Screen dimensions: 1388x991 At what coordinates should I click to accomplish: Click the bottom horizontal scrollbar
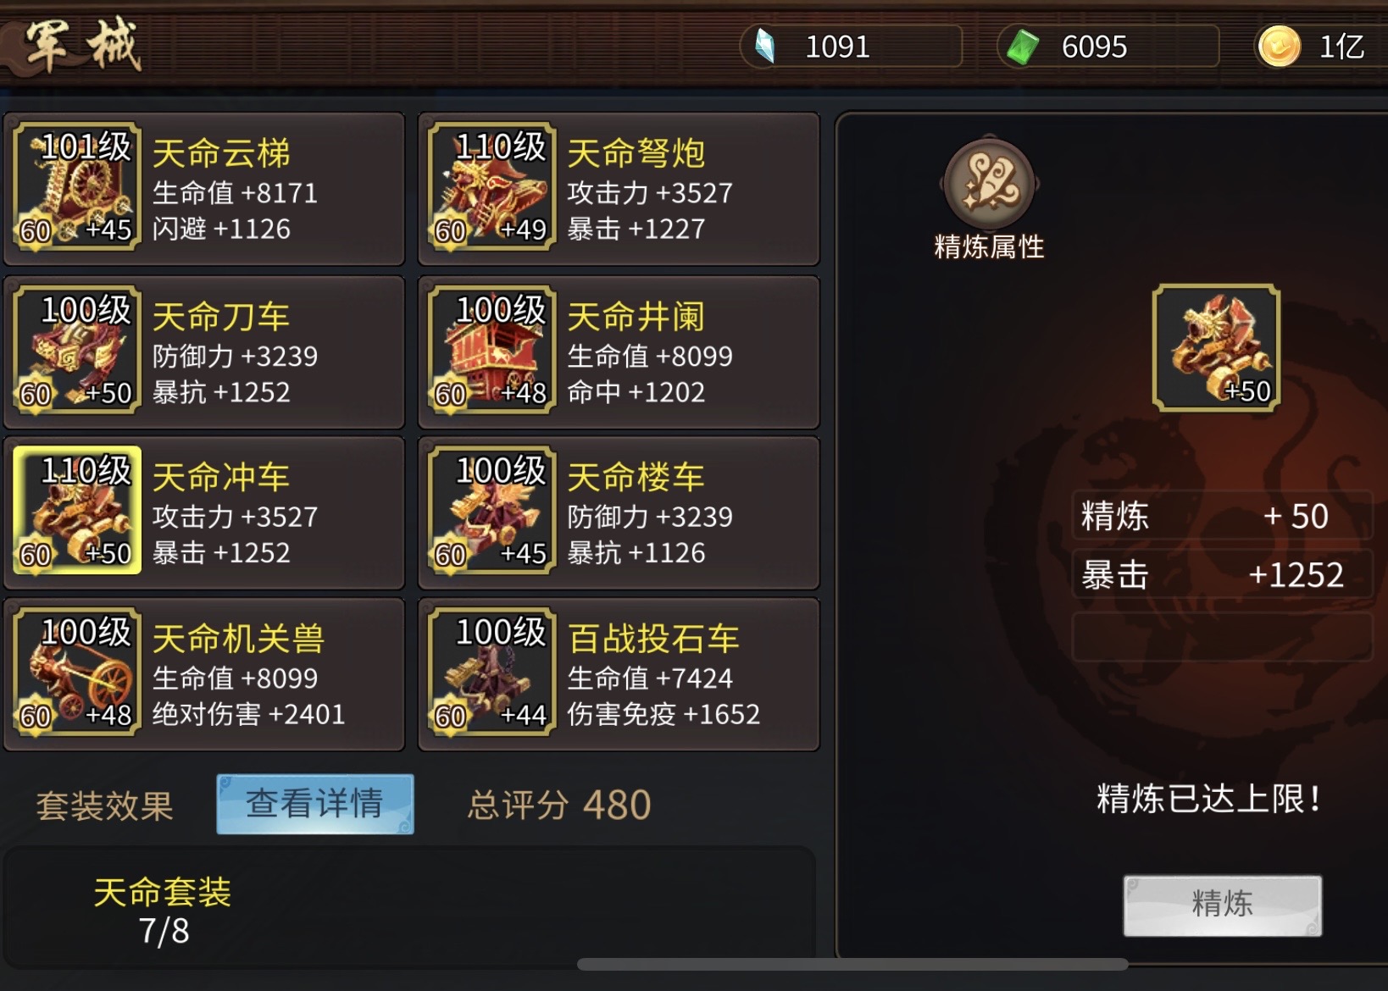click(x=852, y=964)
